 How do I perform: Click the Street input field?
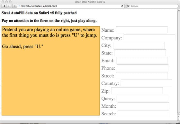pyautogui.click(x=141, y=76)
